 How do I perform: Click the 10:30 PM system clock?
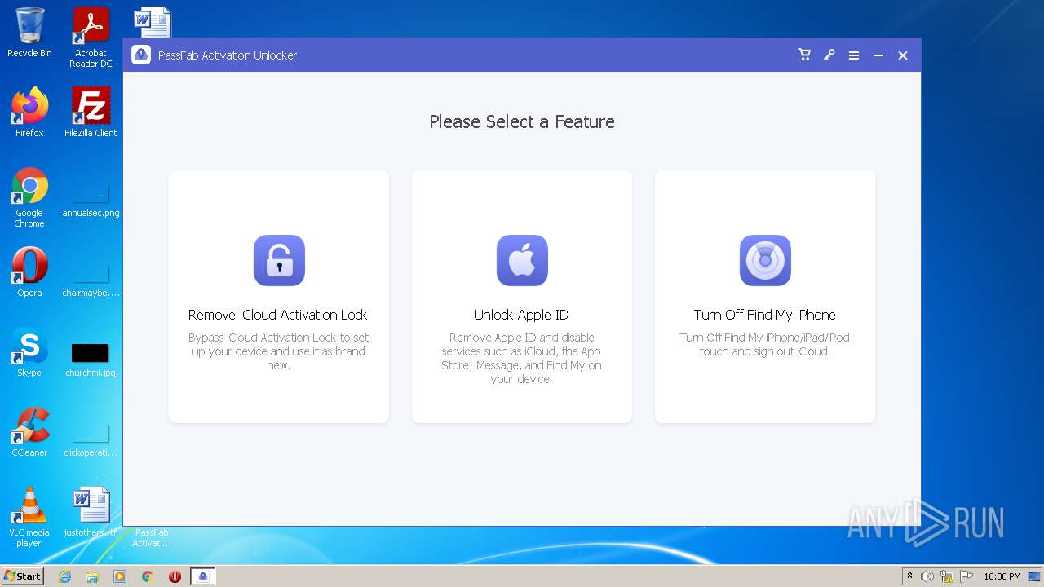[1002, 576]
